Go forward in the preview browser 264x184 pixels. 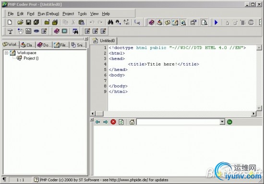(x=106, y=122)
